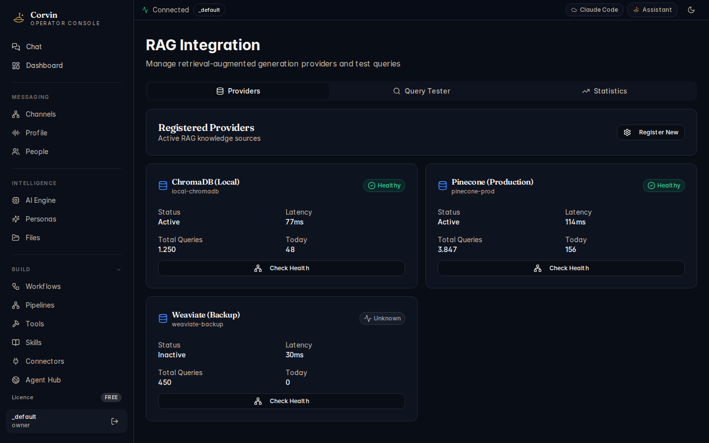Open the Assistant button
The height and width of the screenshot is (443, 709).
652,10
